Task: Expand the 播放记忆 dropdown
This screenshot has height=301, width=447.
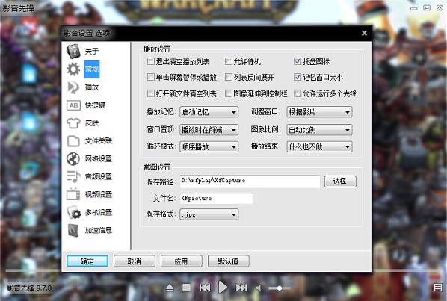Action: click(x=209, y=112)
